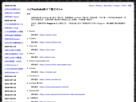This screenshot has width=136, height=102.
Task: Select list item heading 10. V視頻助手
Action: pos(32,98)
